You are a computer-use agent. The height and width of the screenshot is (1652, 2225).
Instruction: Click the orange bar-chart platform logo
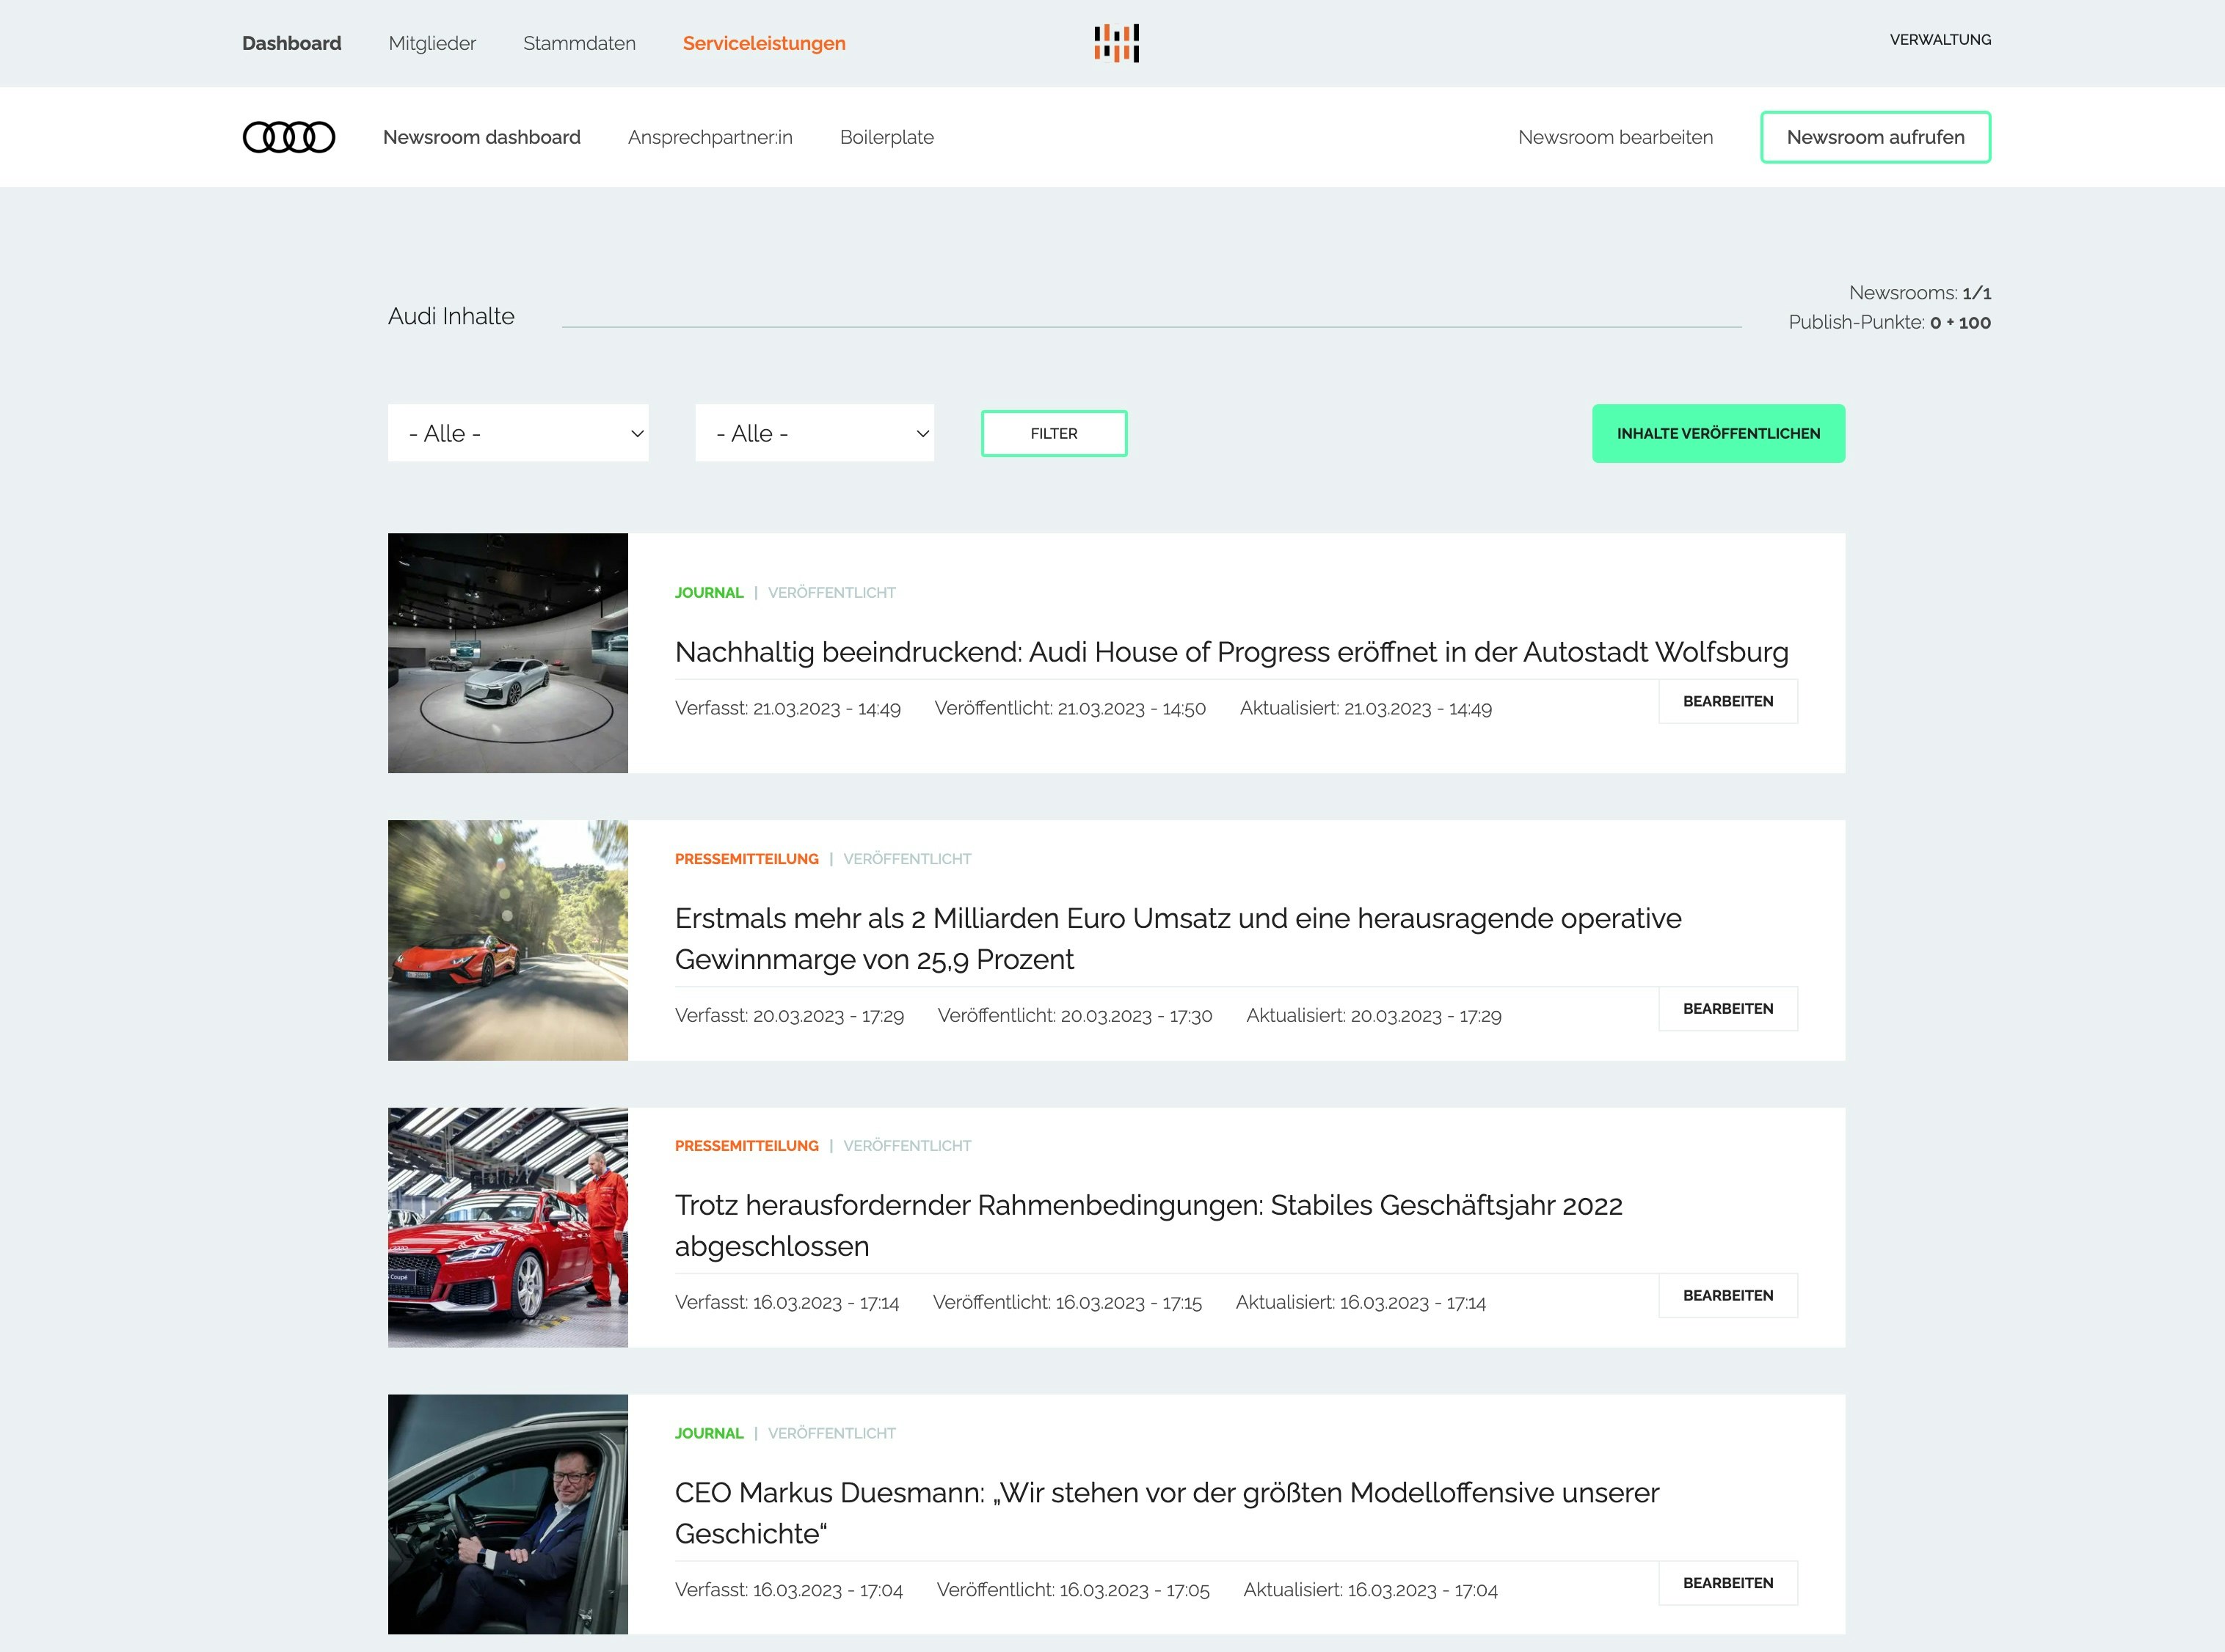point(1116,43)
